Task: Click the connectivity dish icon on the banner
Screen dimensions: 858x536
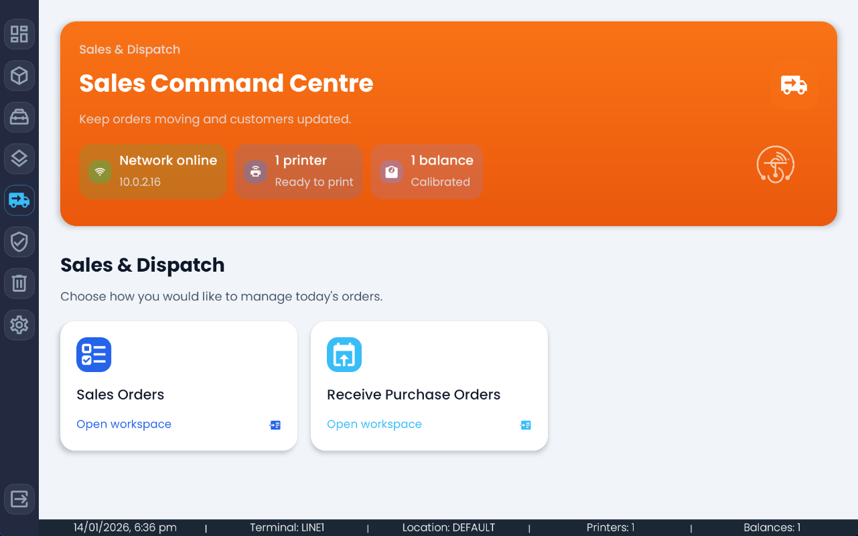Action: pyautogui.click(x=776, y=165)
